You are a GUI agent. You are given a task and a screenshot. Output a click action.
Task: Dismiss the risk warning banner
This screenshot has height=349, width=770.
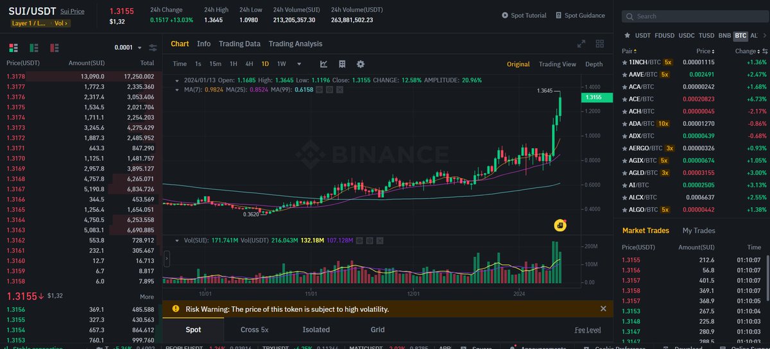[x=603, y=309]
